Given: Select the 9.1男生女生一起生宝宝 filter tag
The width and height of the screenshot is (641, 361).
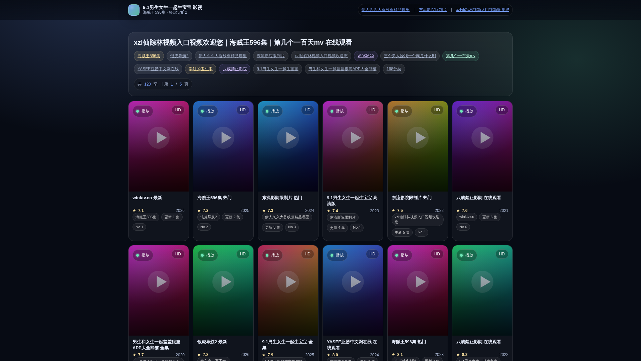Looking at the screenshot, I should 277,69.
